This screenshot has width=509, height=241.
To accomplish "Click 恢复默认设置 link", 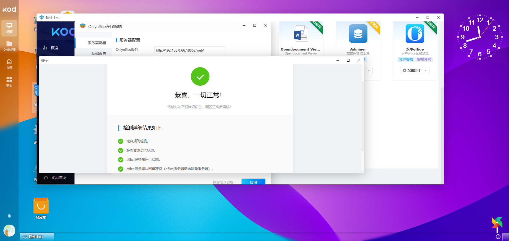I will [x=223, y=183].
